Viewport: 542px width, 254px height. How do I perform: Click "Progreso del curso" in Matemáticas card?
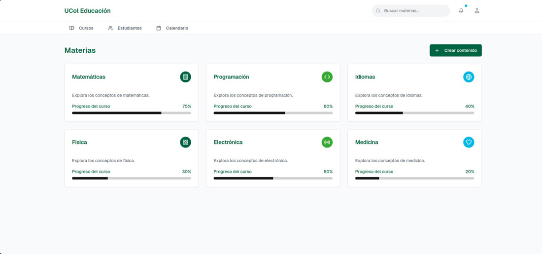[91, 106]
